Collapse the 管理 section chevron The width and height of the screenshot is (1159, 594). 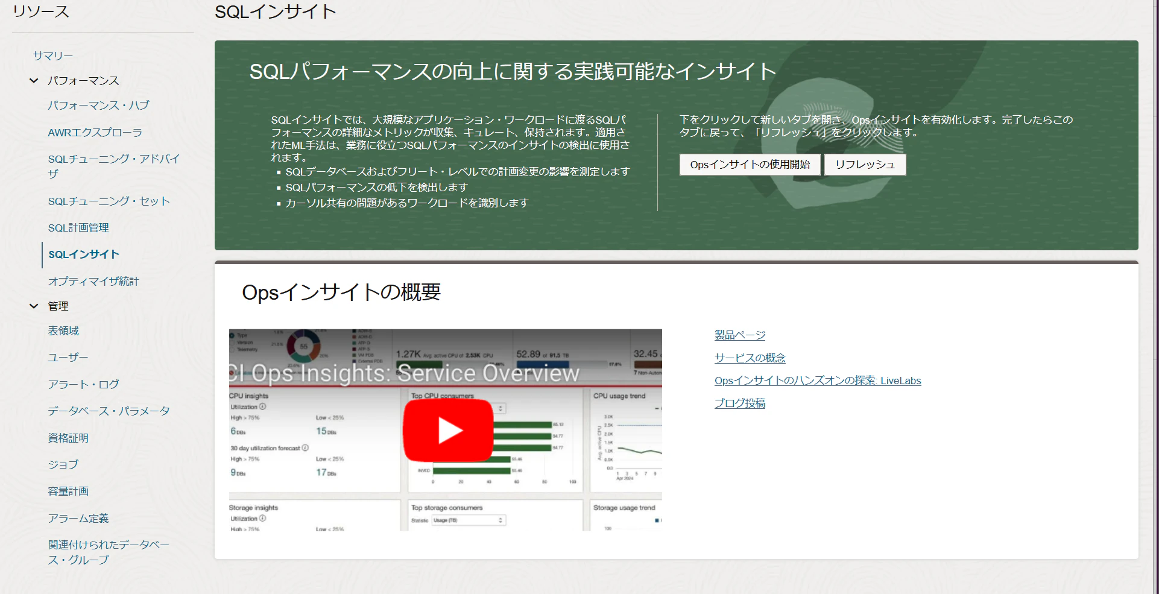coord(34,306)
